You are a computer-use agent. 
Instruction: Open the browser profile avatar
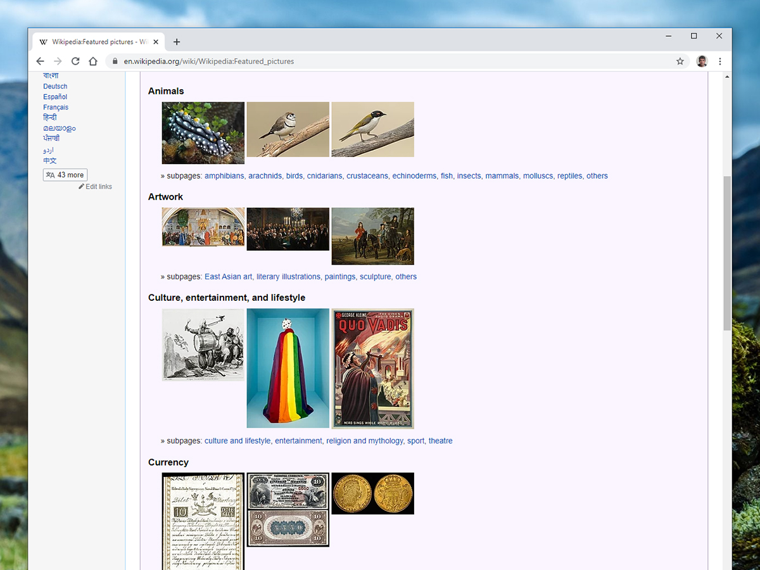click(702, 61)
